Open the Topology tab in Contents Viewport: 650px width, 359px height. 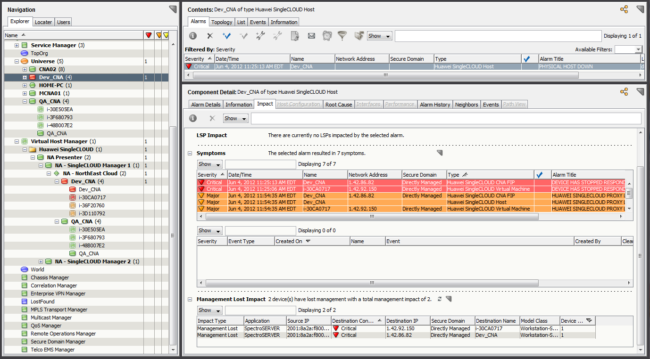pos(222,22)
